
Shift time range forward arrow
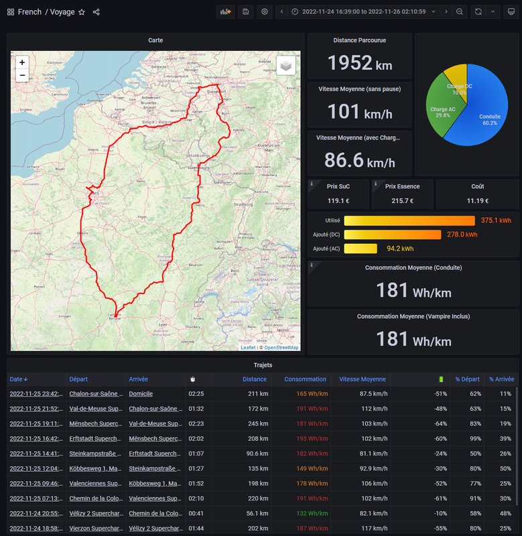446,11
